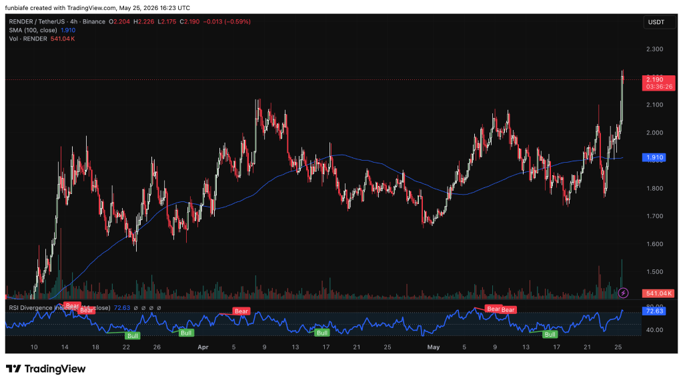Screen dimensions: 683x384
Task: Click the blue 72.63 RSI axis label
Action: (x=654, y=311)
